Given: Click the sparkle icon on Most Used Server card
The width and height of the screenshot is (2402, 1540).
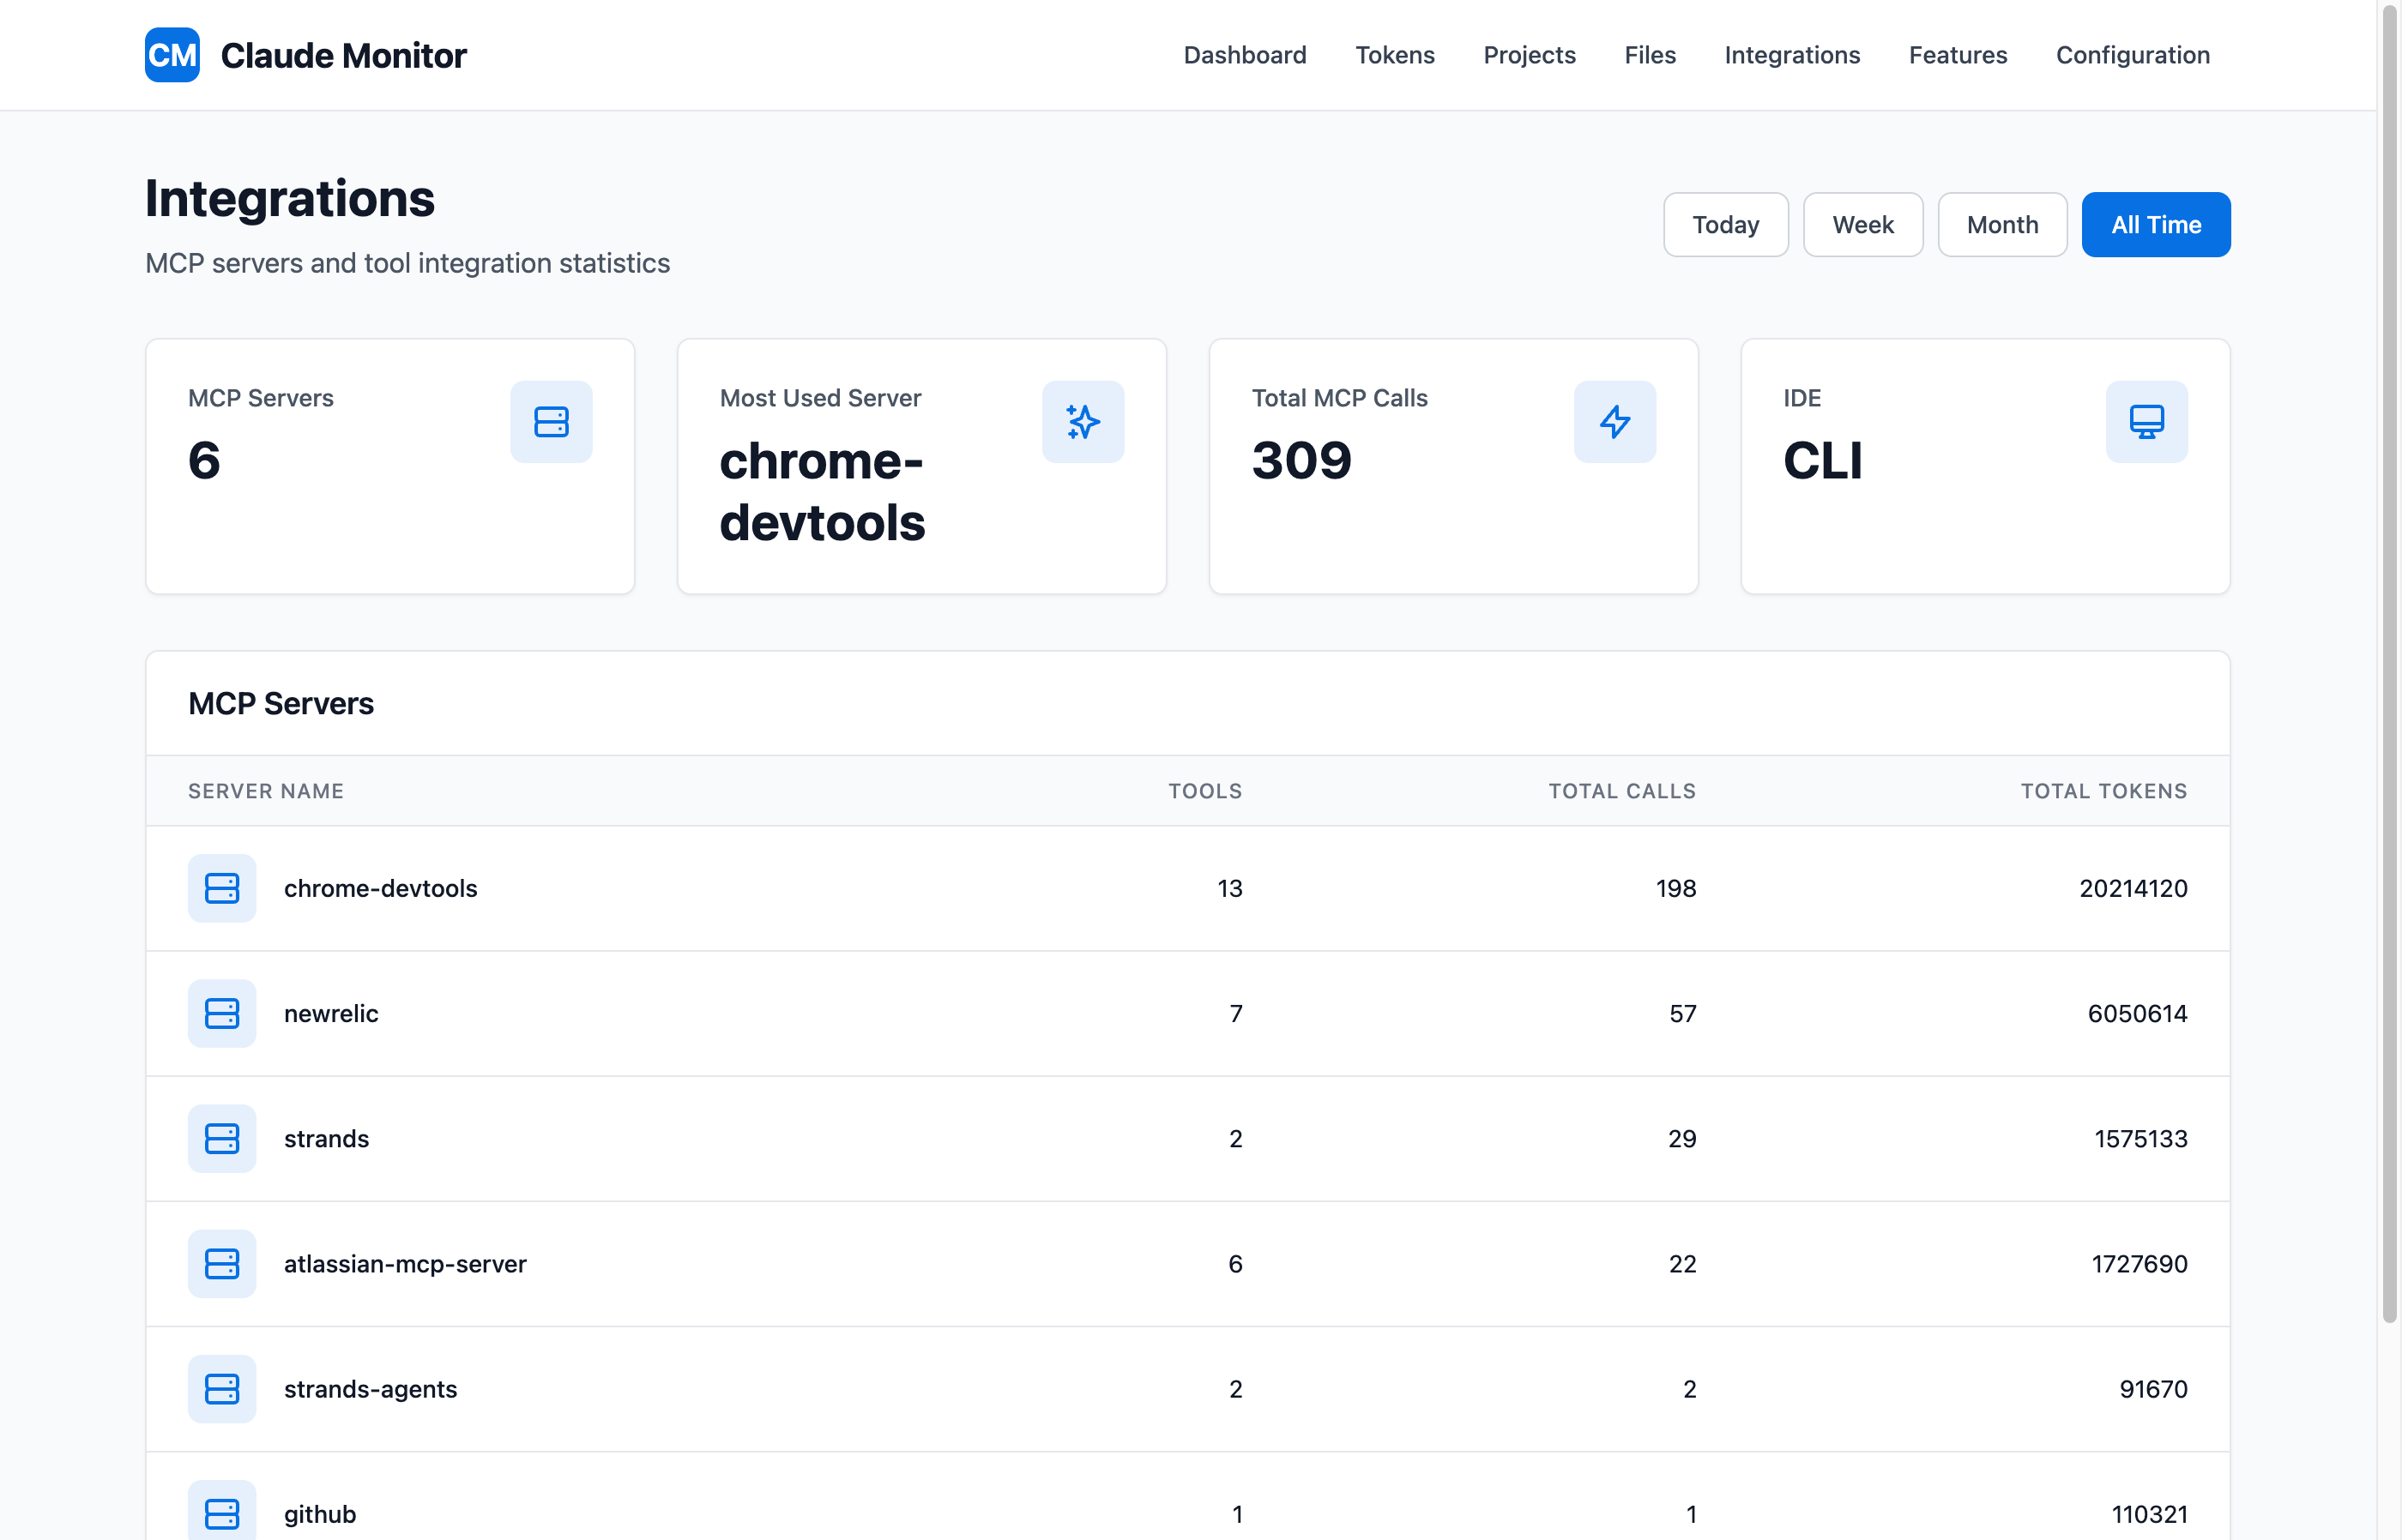Looking at the screenshot, I should coord(1083,421).
